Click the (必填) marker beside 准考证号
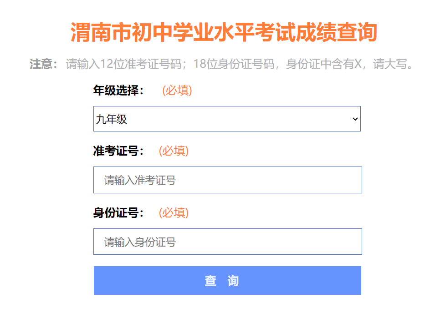 coord(174,151)
